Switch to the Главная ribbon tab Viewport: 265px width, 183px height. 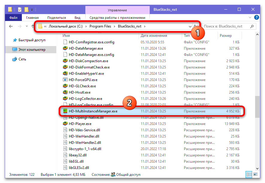pyautogui.click(x=32, y=18)
